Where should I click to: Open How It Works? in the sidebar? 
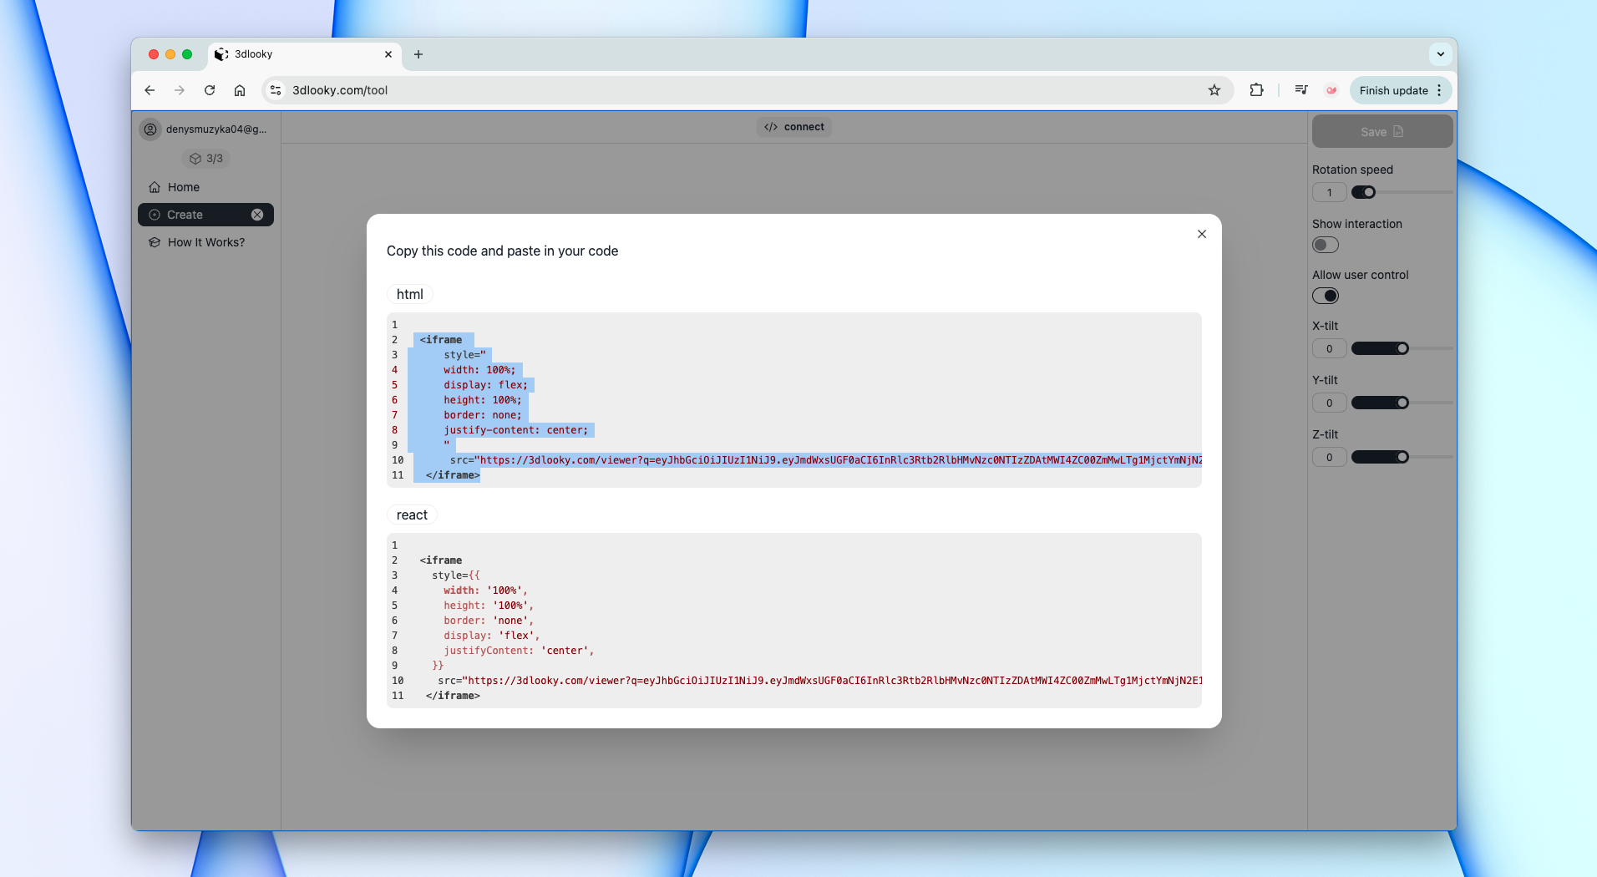click(x=205, y=242)
